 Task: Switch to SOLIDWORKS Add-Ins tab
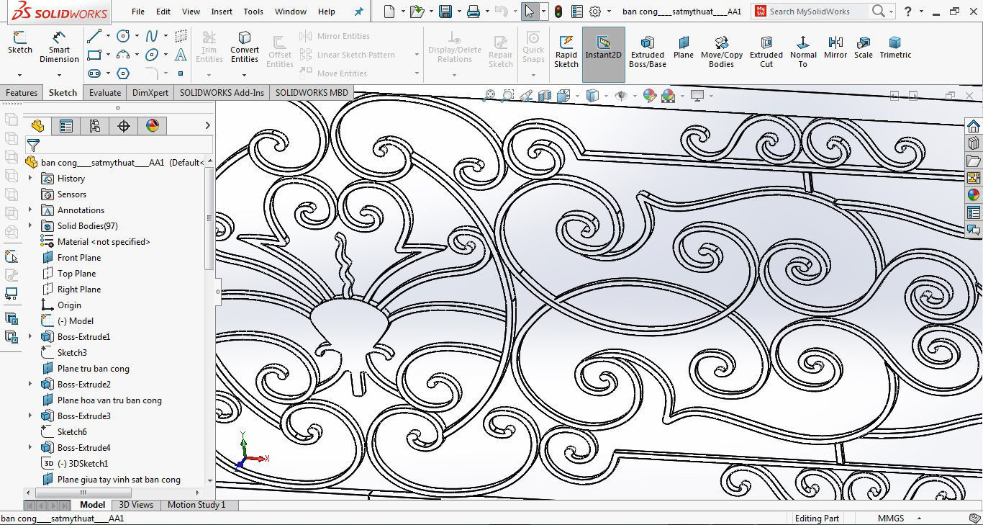coord(222,93)
